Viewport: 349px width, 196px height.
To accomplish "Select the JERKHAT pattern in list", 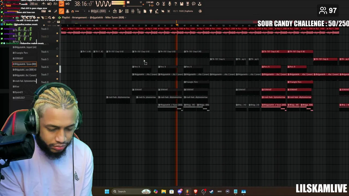I will (x=19, y=59).
